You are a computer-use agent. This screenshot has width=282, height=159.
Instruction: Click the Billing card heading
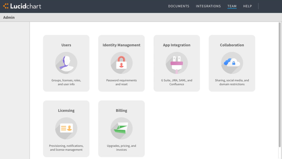[x=121, y=110]
